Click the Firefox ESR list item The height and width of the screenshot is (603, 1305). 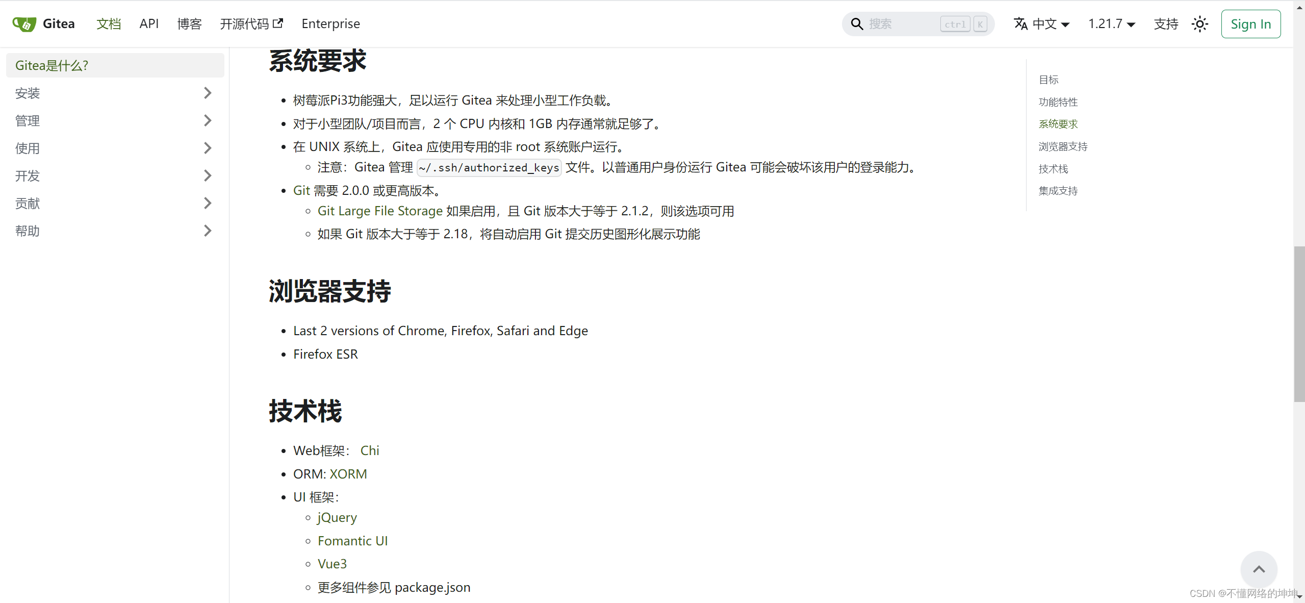(325, 354)
